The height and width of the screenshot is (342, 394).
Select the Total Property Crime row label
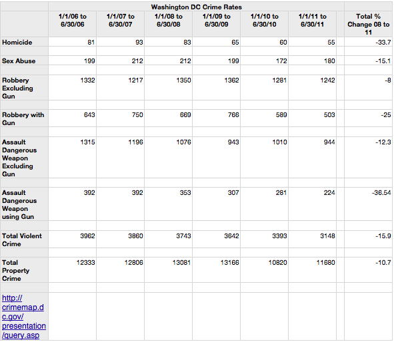(x=15, y=271)
